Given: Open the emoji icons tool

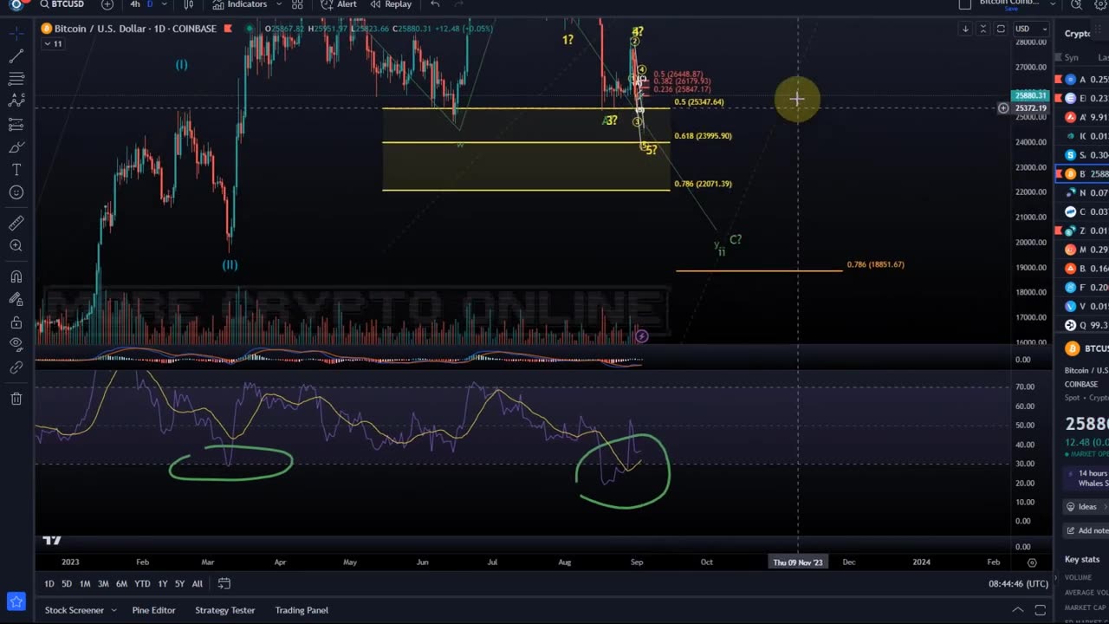Looking at the screenshot, I should pyautogui.click(x=16, y=192).
